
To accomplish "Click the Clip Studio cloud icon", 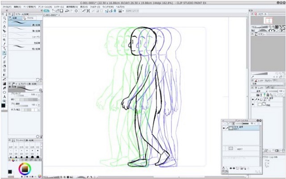I will click(45, 11).
